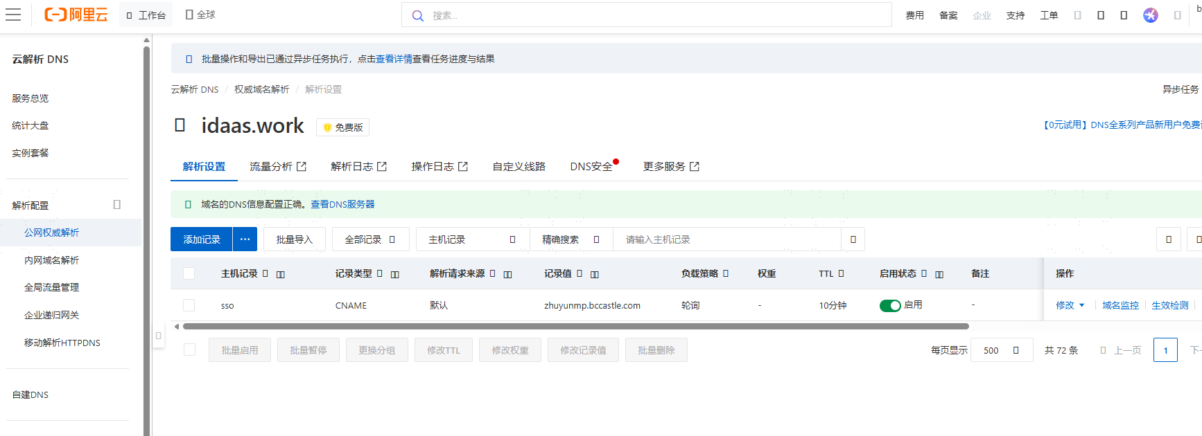
Task: Click the horizontal table scrollbar
Action: point(575,326)
